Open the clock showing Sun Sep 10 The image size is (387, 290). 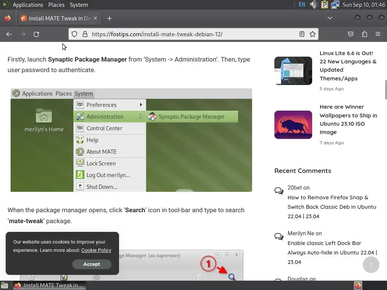[x=364, y=5]
